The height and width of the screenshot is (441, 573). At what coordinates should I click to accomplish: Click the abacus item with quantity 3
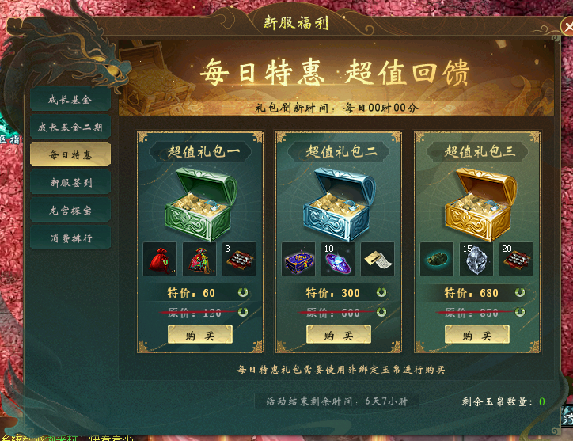(239, 259)
